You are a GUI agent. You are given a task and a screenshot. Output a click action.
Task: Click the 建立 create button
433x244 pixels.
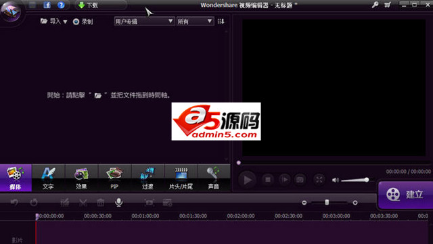tap(405, 195)
